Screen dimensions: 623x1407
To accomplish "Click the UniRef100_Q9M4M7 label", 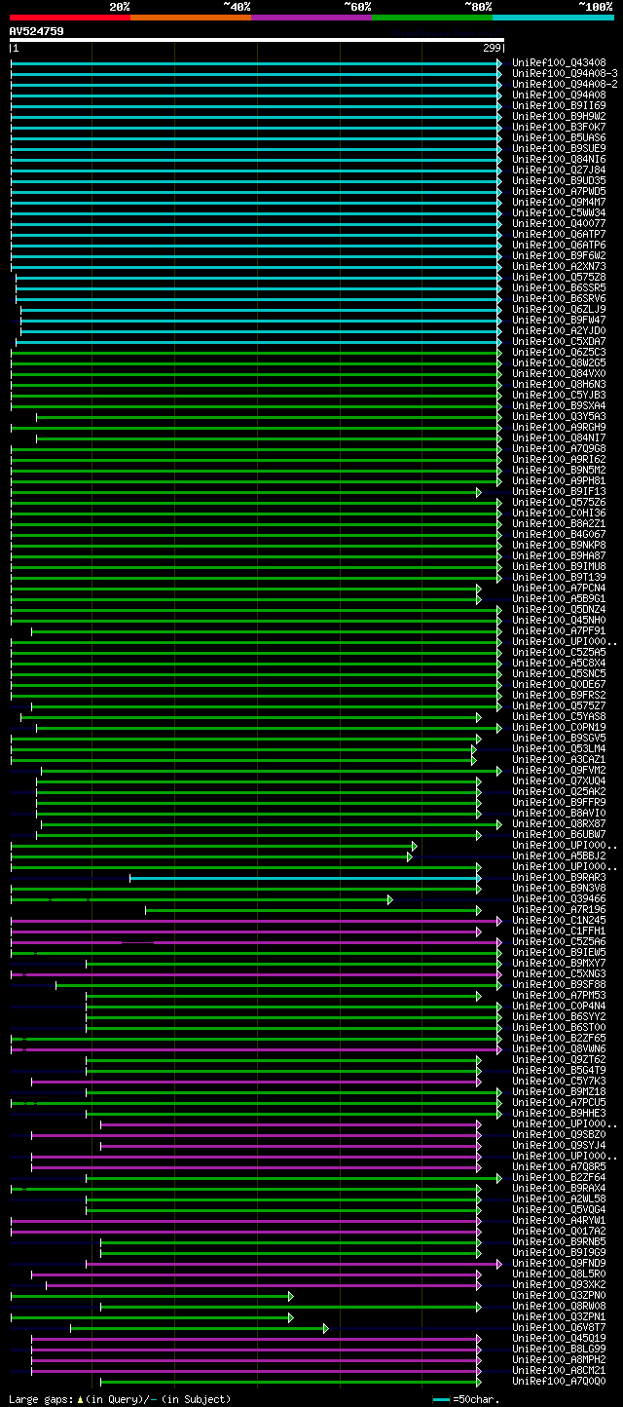I will tap(559, 202).
